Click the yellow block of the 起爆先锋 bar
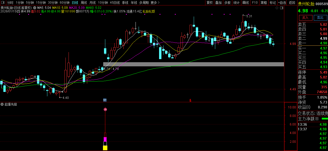The image size is (328, 151). pyautogui.click(x=105, y=148)
